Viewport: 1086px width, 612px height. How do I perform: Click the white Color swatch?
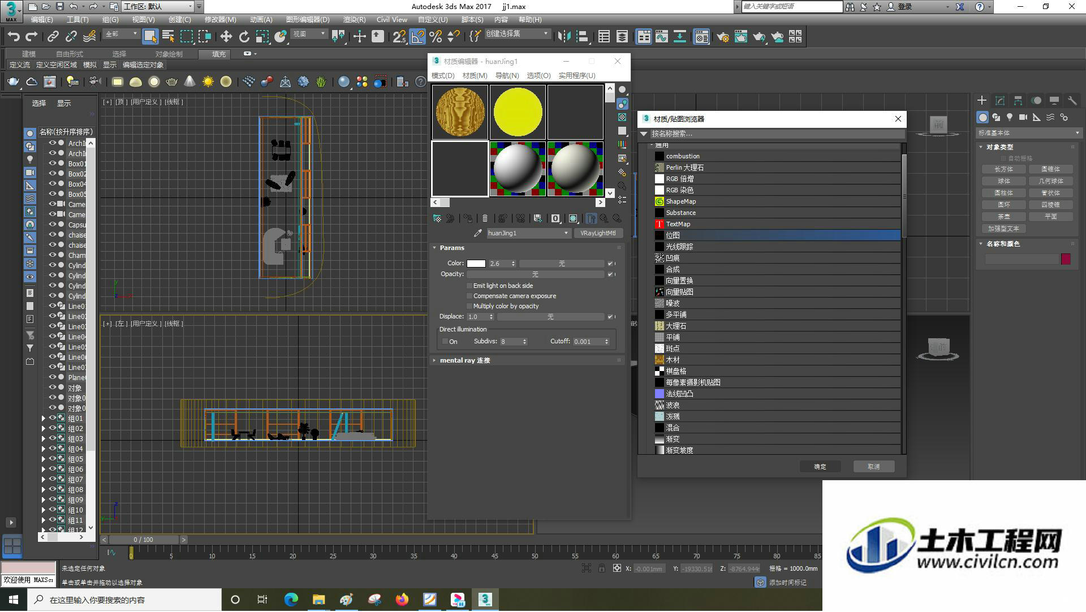click(x=476, y=264)
